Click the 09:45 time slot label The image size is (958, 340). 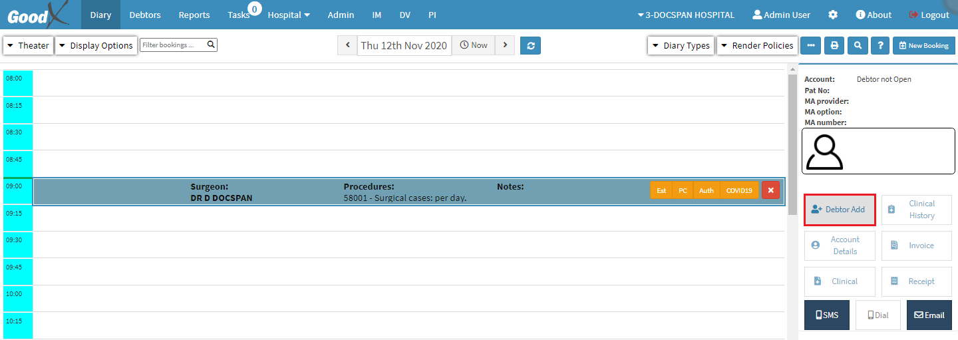coord(18,271)
